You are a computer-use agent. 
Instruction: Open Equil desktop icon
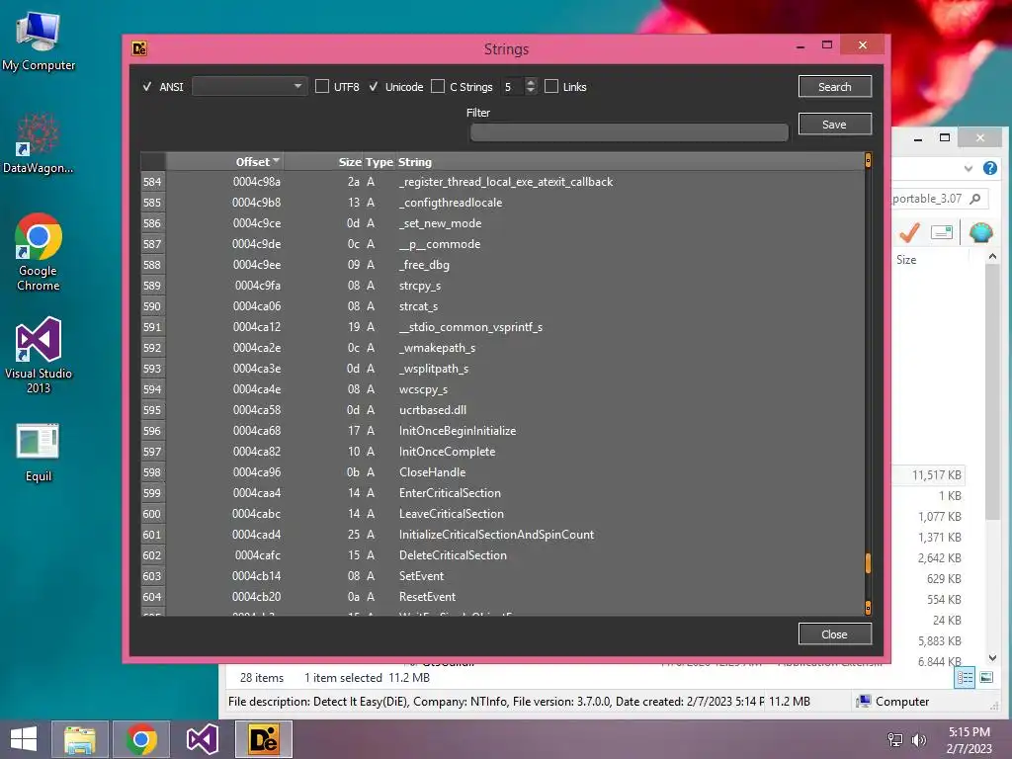click(39, 453)
